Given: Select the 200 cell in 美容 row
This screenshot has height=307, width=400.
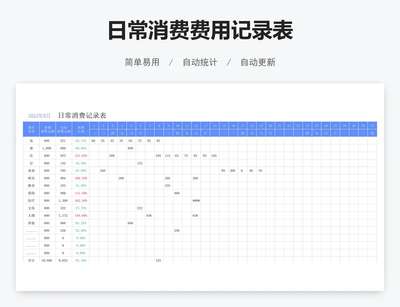Looking at the screenshot, I should [232, 170].
